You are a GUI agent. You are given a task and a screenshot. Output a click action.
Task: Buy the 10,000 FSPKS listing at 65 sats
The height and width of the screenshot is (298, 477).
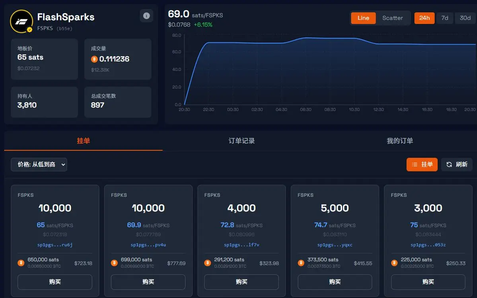(x=55, y=282)
